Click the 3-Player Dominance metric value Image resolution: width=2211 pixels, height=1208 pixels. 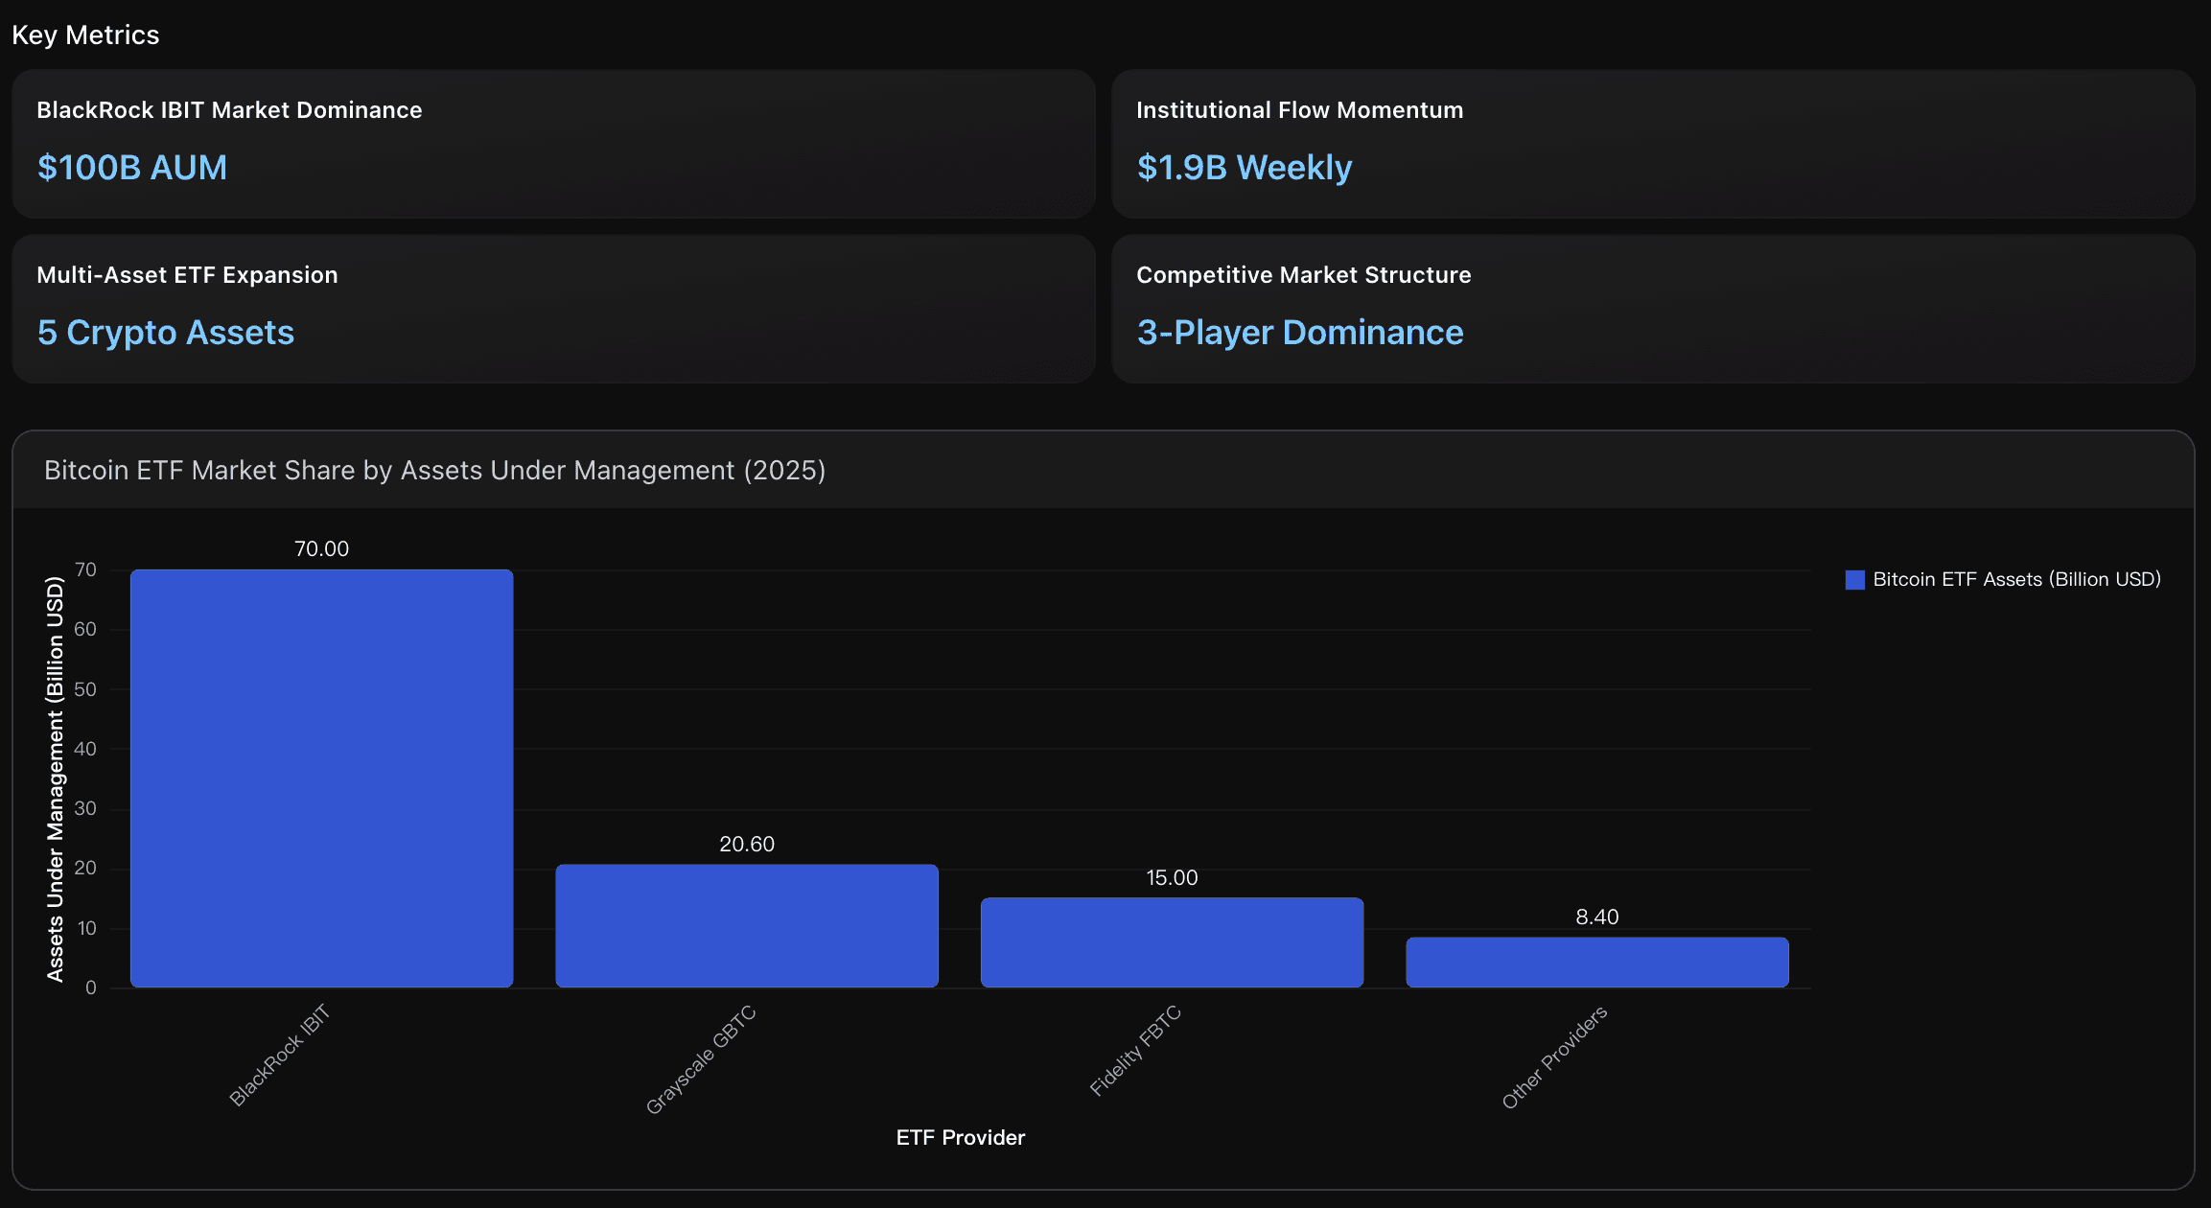coord(1300,333)
